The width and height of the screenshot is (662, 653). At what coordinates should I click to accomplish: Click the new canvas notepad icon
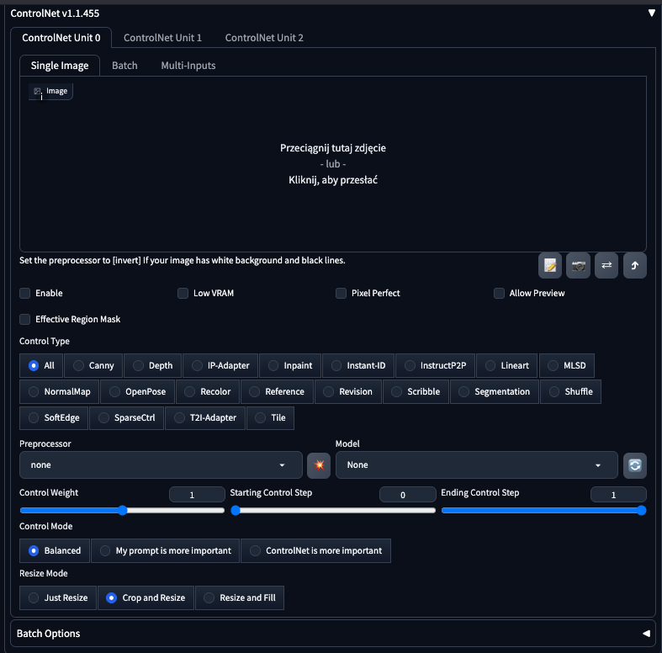pyautogui.click(x=550, y=266)
